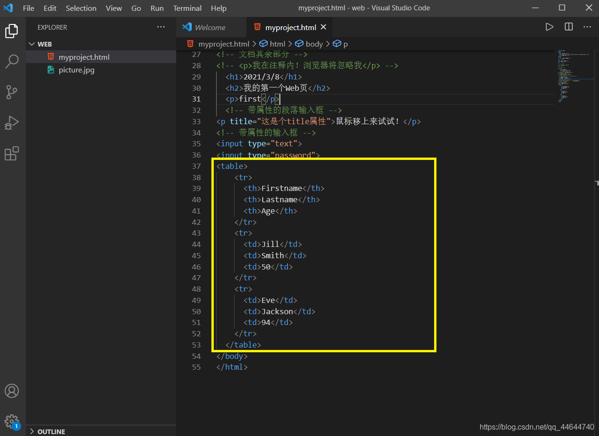Click the closing </body> tag
The width and height of the screenshot is (599, 436).
click(232, 356)
